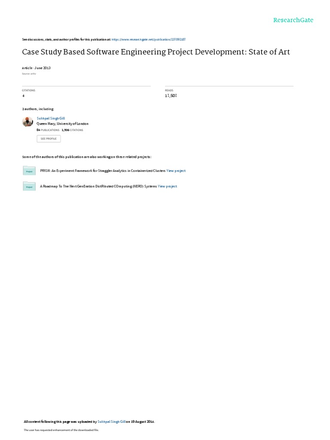330x440 pixels.
Task: Click the article title Case Study Based Software Engineering
Action: coord(156,52)
